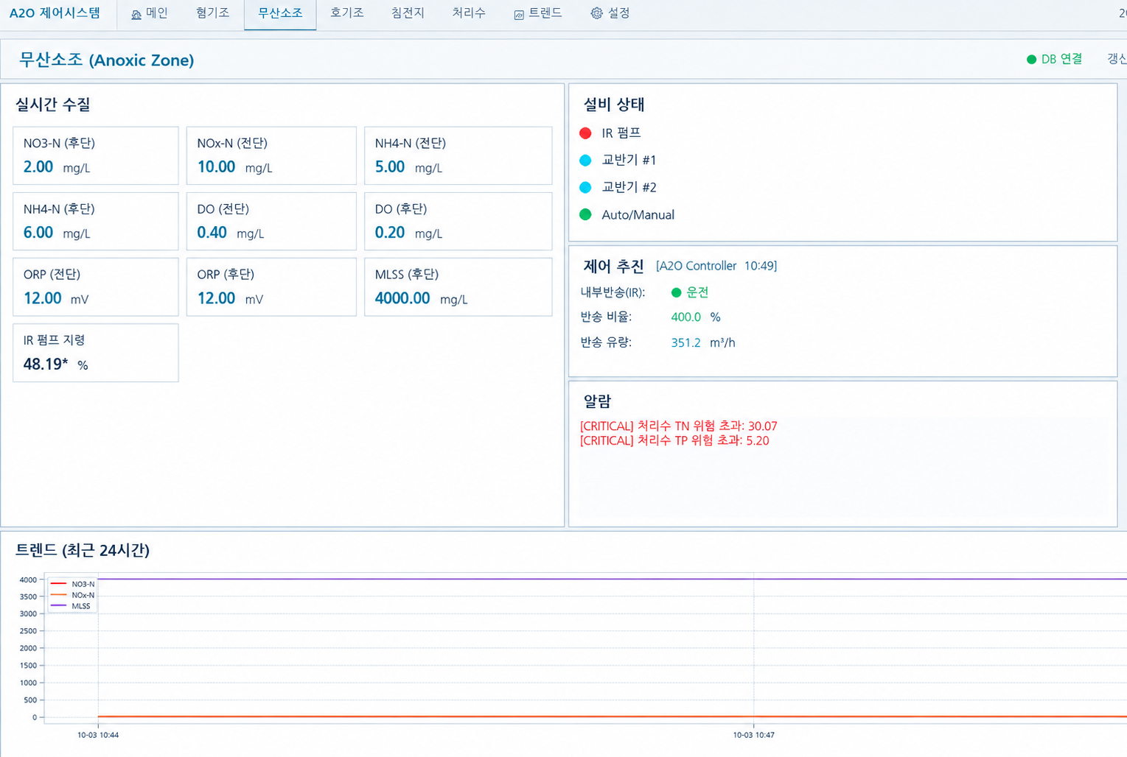Select the IR 펌프 지령 48.19* card

(x=96, y=353)
